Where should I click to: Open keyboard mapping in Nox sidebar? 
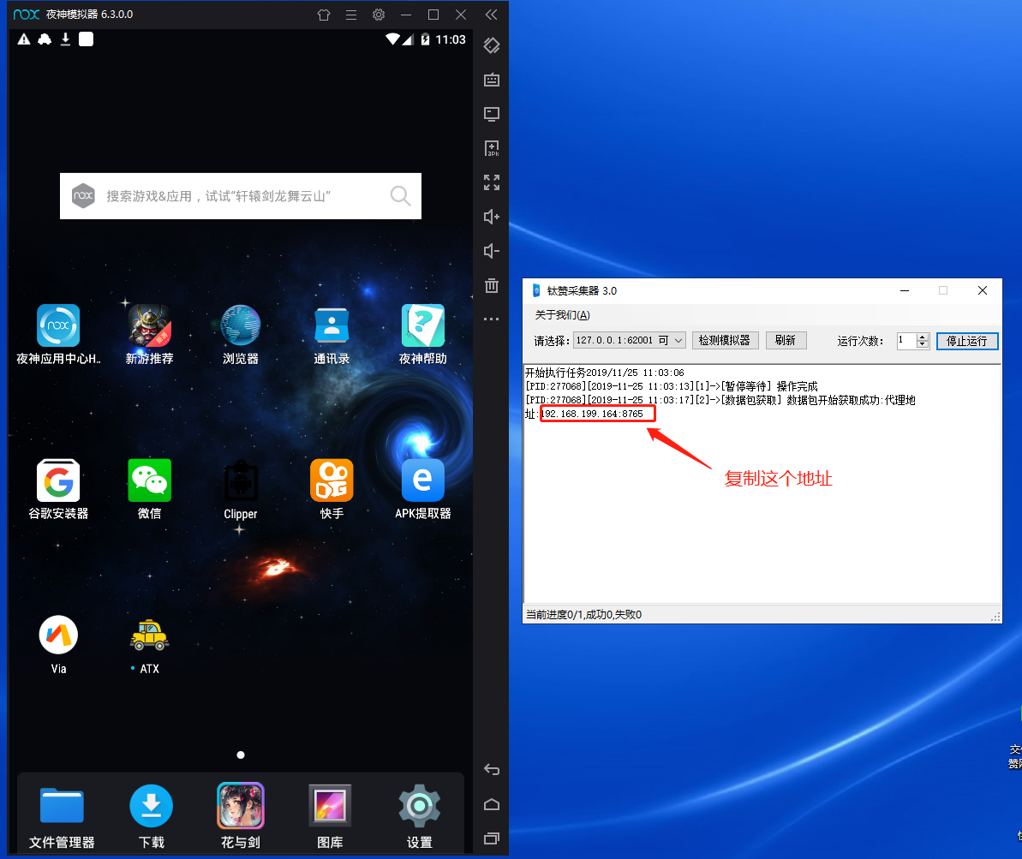point(492,80)
